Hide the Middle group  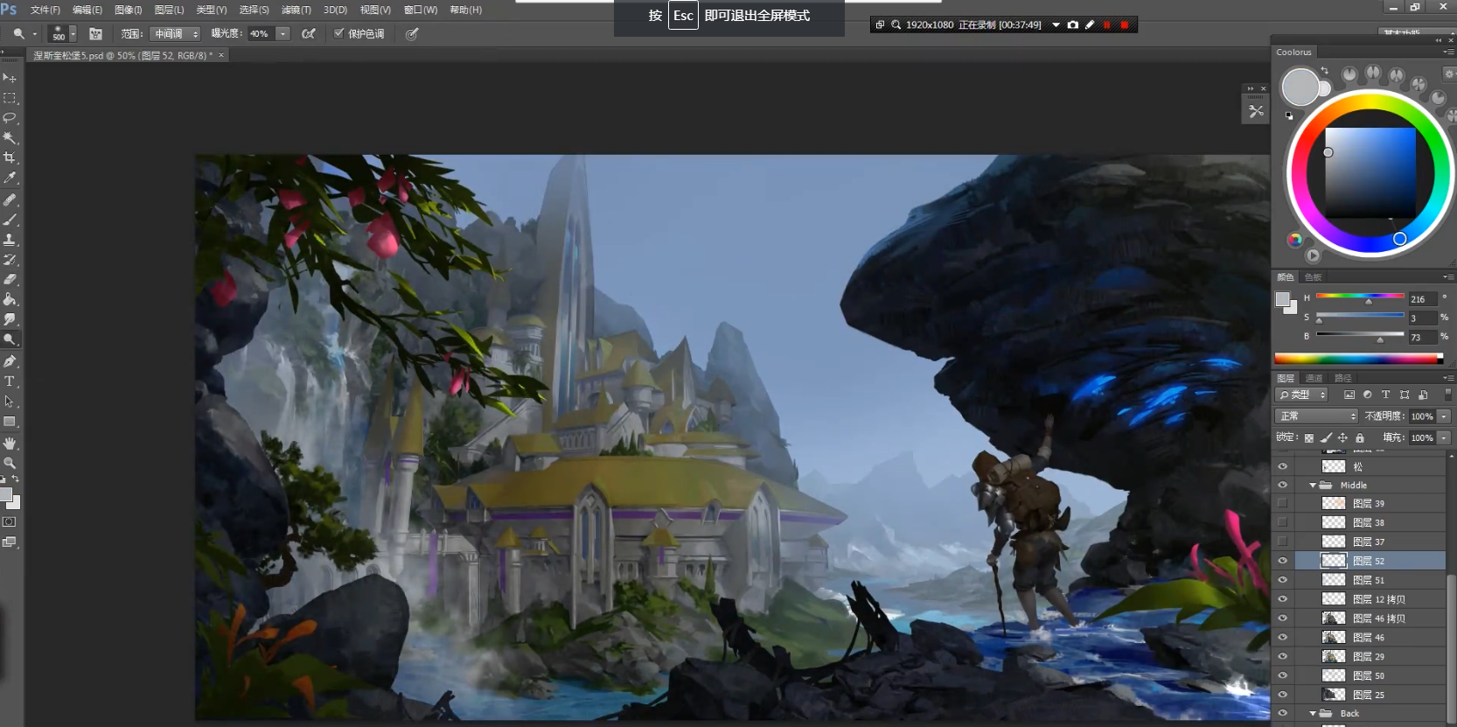click(x=1283, y=485)
